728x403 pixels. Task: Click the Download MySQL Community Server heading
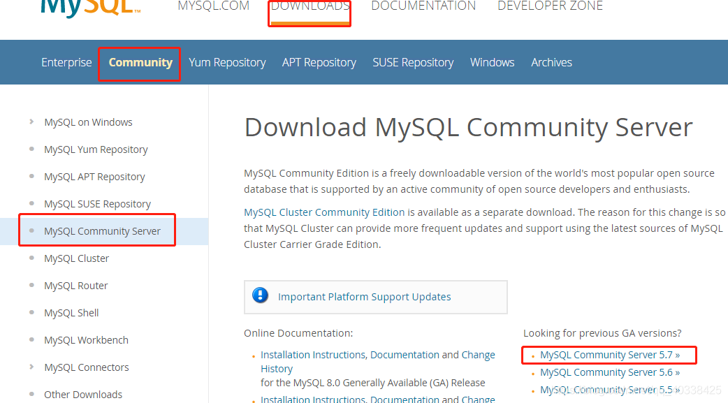point(469,128)
